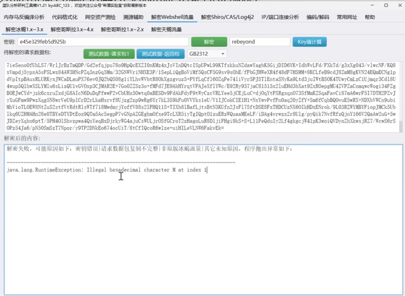Go to IP/端口连接分析 tab
The height and width of the screenshot is (296, 405).
tap(280, 17)
